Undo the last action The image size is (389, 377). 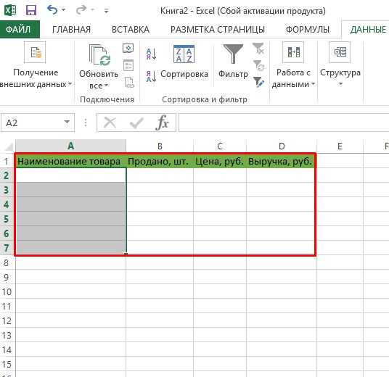(52, 10)
